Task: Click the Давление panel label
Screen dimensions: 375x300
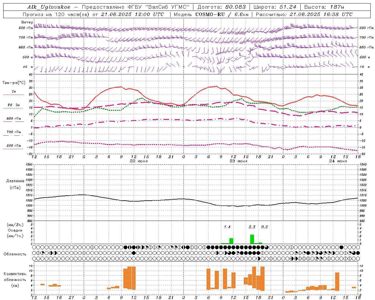Action: click(x=15, y=181)
